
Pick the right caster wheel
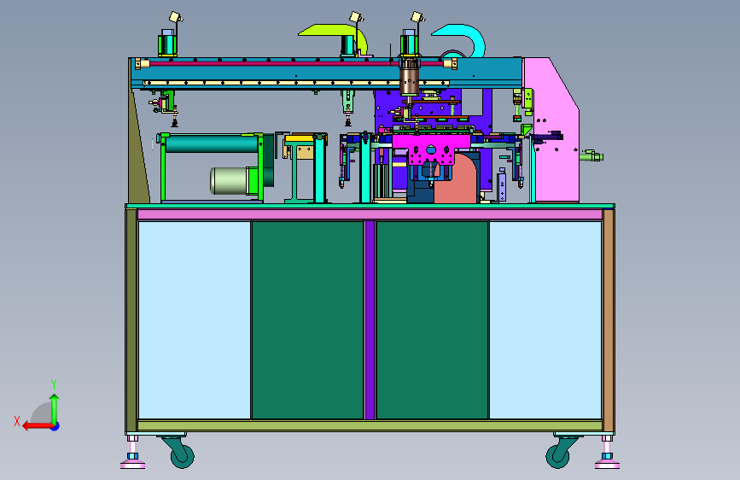click(557, 455)
